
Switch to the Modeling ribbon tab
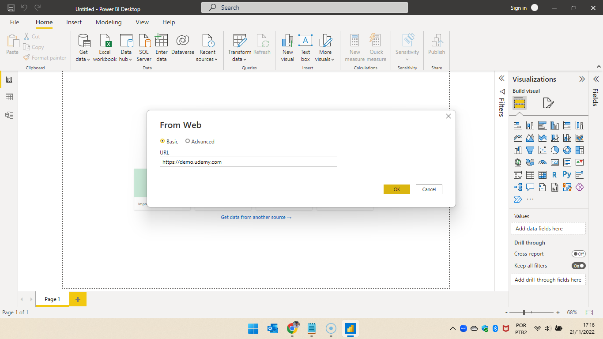pyautogui.click(x=109, y=22)
